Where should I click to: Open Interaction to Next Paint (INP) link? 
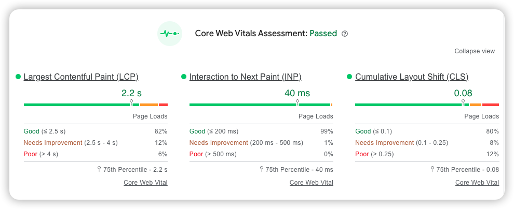245,77
